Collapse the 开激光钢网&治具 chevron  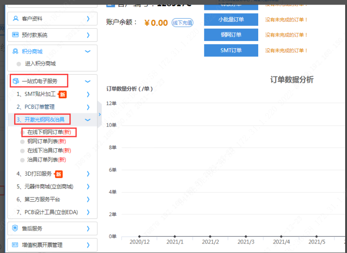(x=88, y=120)
